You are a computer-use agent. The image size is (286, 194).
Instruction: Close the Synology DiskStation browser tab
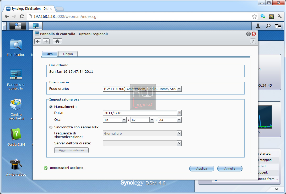click(x=51, y=9)
